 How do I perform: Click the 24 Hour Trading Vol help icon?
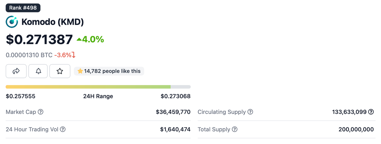(x=63, y=129)
